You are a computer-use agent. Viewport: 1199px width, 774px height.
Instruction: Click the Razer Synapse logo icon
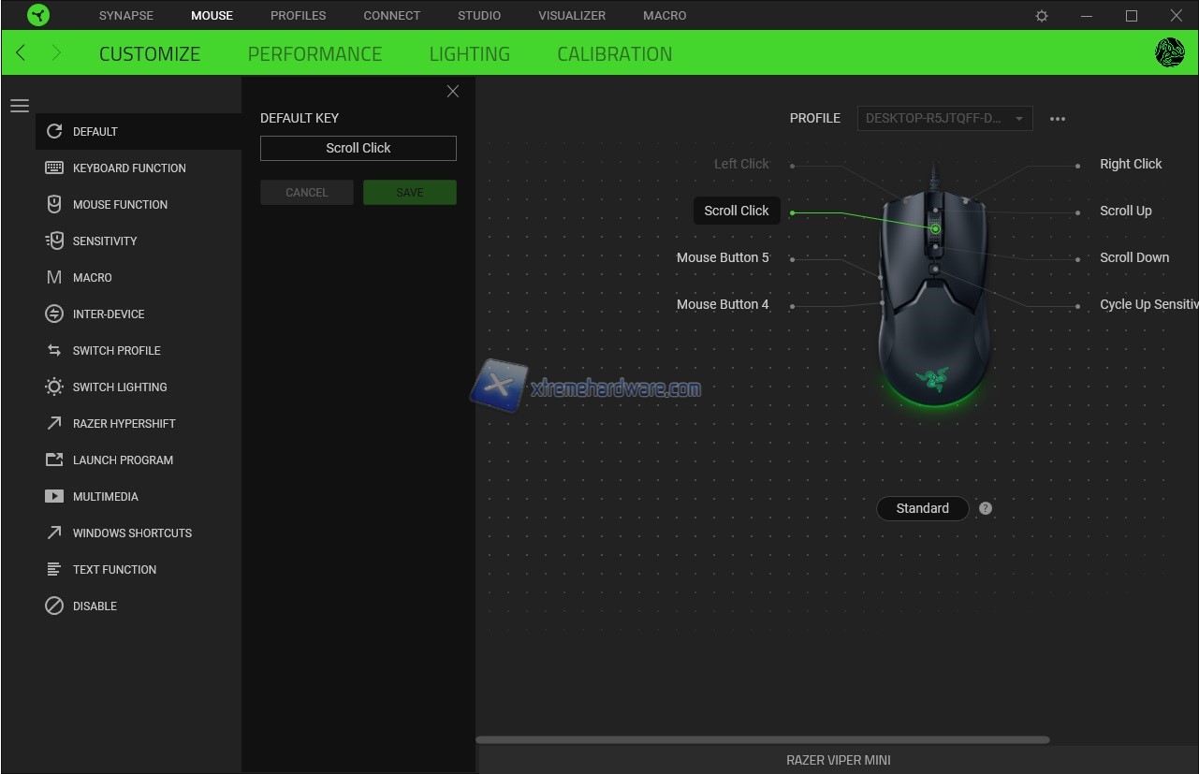coord(37,15)
